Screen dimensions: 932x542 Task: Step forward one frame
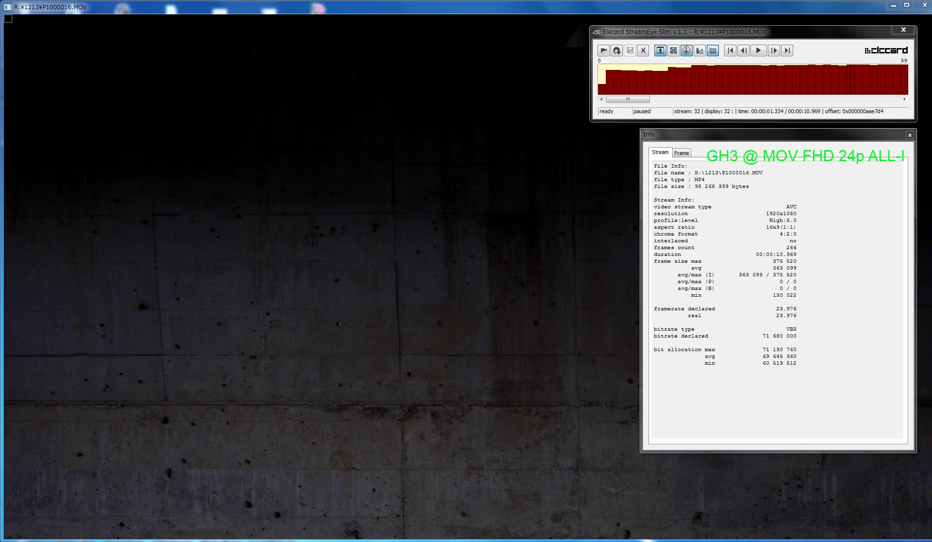pos(774,51)
